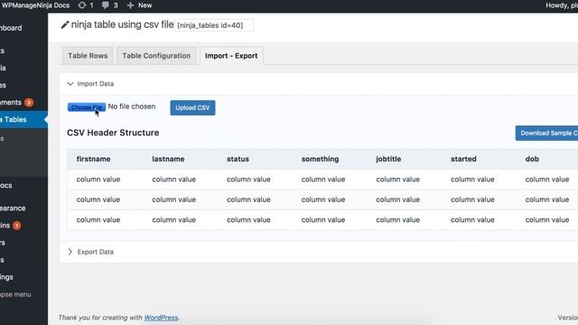Collapse the Import Data section chevron
This screenshot has height=325, width=578.
coord(70,84)
